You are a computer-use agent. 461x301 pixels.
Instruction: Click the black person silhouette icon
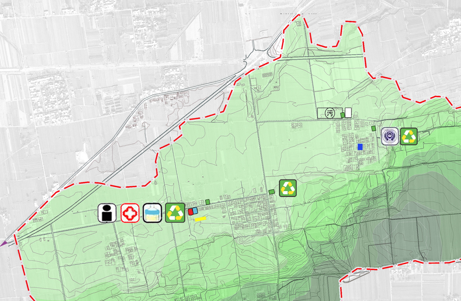(x=107, y=213)
